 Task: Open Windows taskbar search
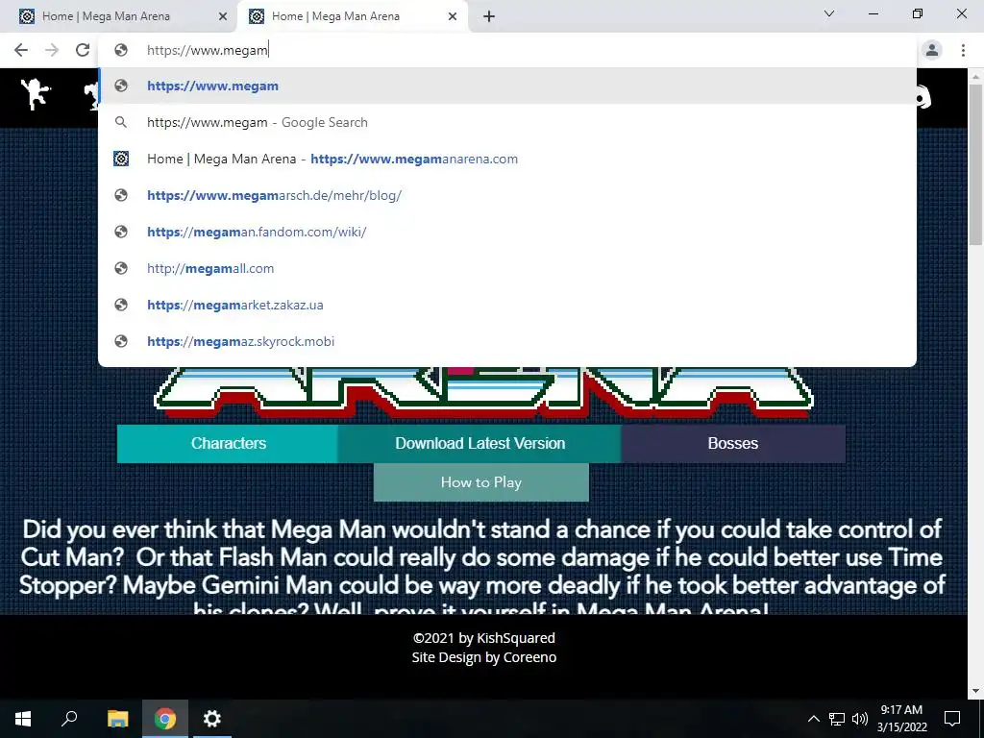pos(69,719)
